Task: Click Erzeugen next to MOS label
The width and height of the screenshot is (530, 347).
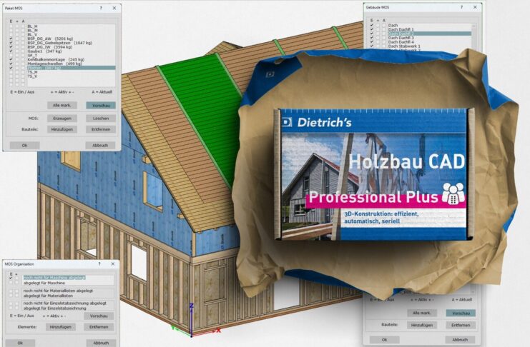Action: tap(62, 119)
